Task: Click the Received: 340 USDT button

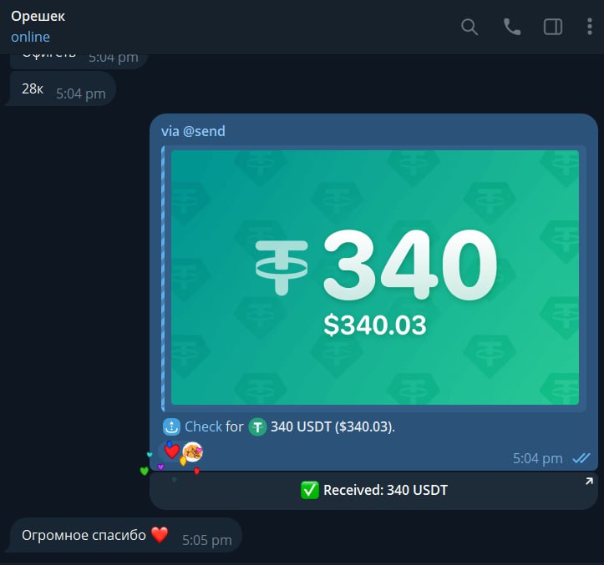Action: pos(373,491)
